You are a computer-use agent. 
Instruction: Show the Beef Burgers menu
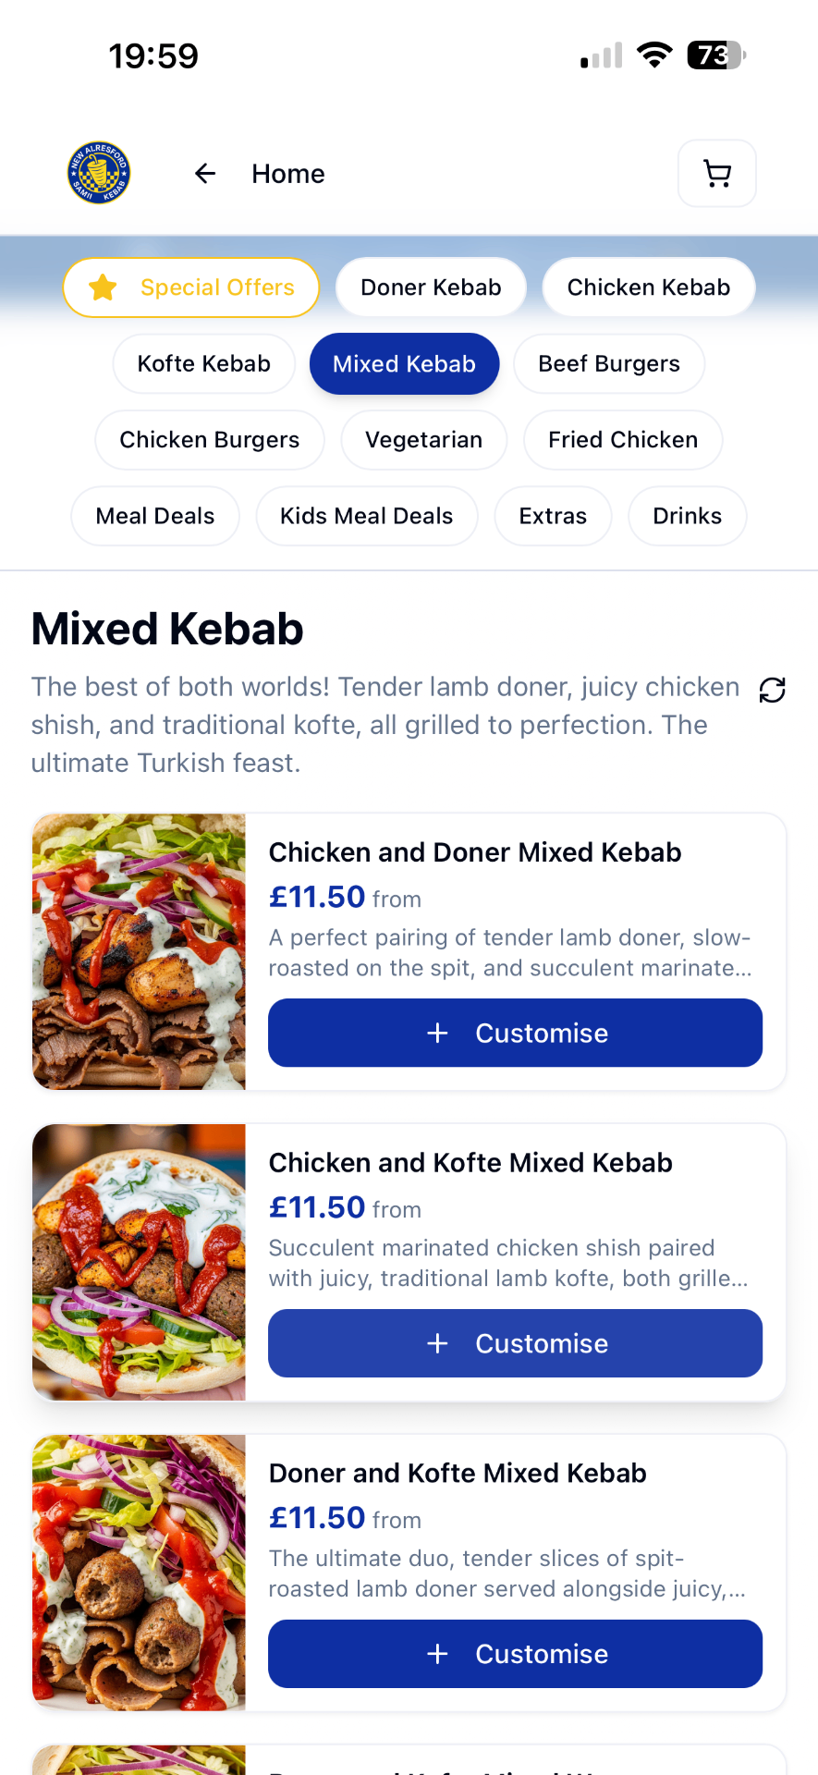point(608,364)
